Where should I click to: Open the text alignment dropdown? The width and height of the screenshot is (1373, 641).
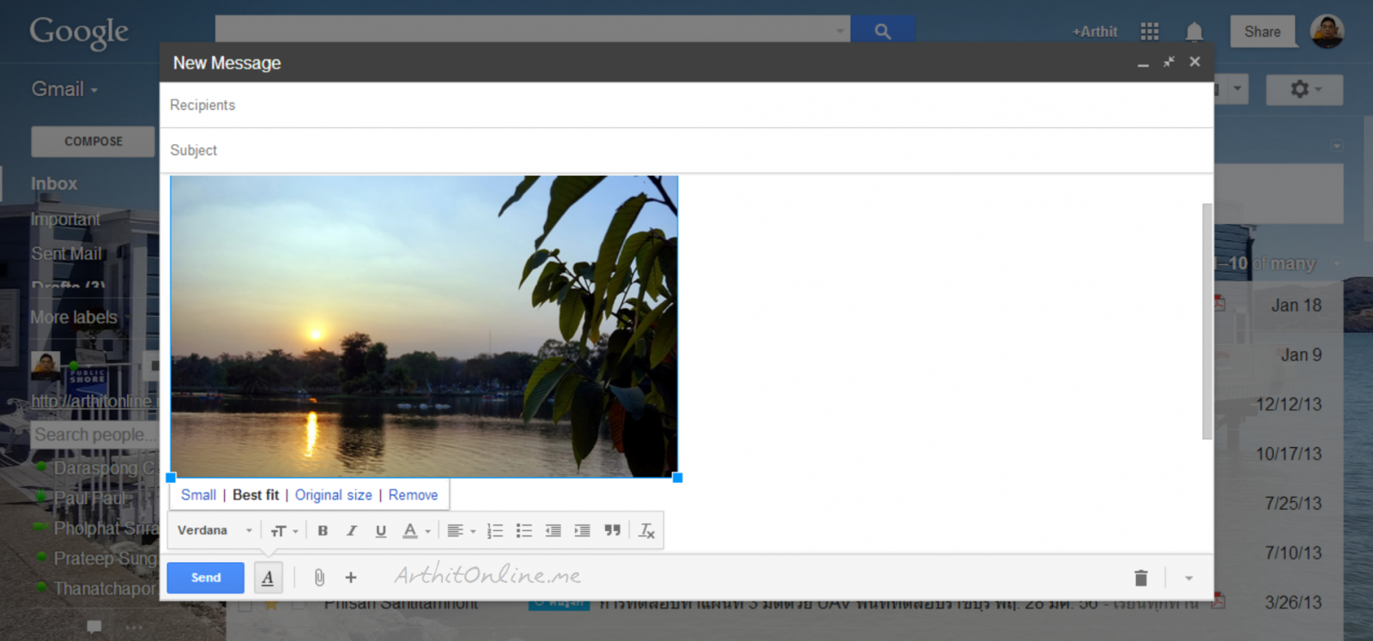(x=461, y=530)
